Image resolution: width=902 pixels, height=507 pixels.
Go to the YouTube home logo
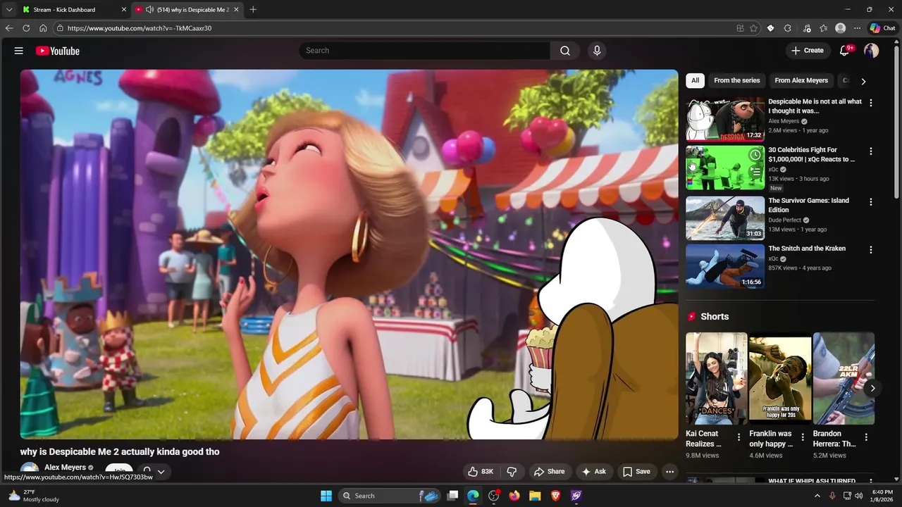[58, 51]
